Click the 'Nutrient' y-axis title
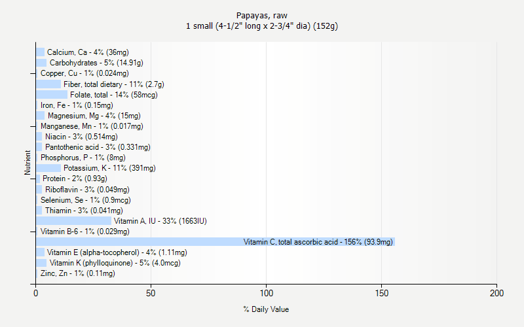The image size is (524, 327). (28, 163)
